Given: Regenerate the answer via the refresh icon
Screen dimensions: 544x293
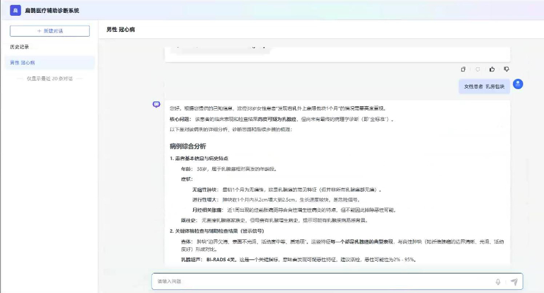Looking at the screenshot, I should [478, 69].
